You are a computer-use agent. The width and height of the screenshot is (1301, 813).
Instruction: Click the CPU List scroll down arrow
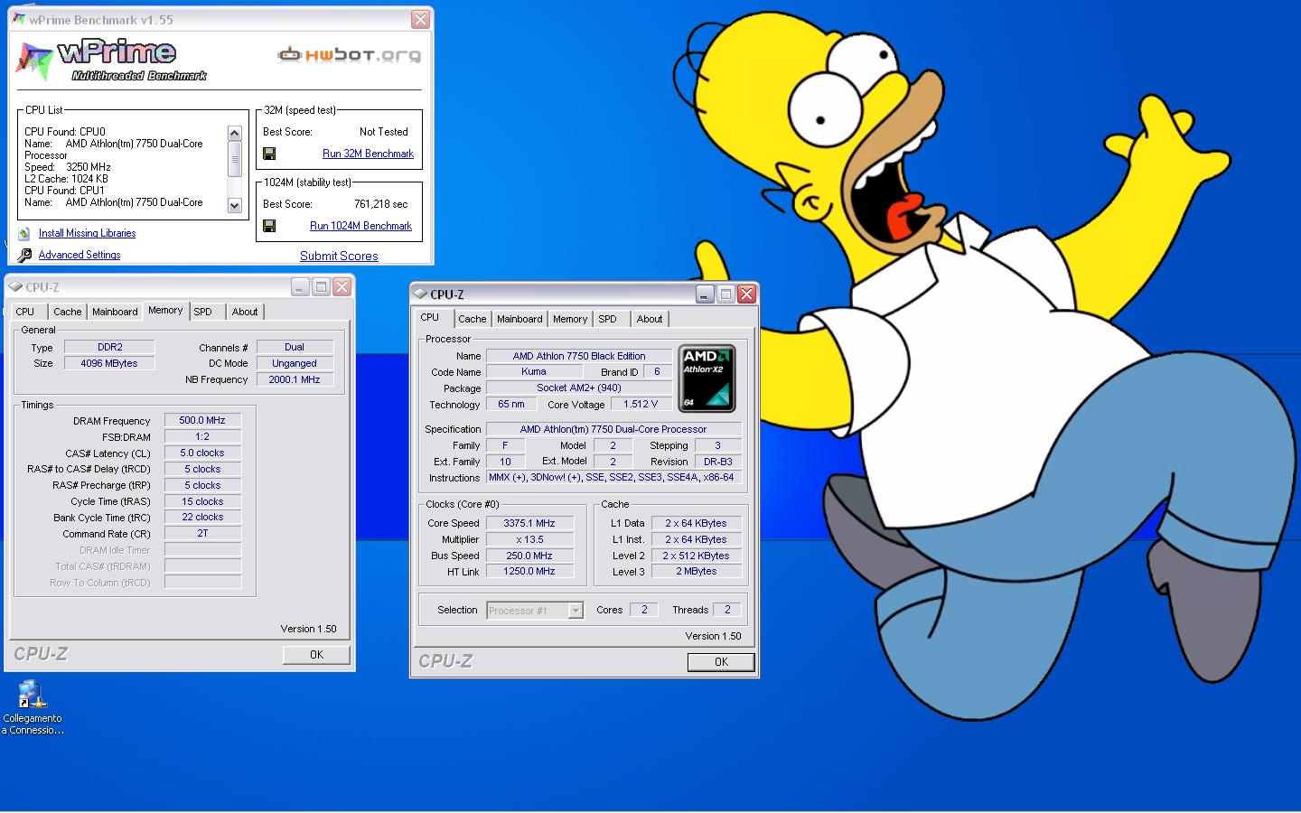(x=235, y=205)
